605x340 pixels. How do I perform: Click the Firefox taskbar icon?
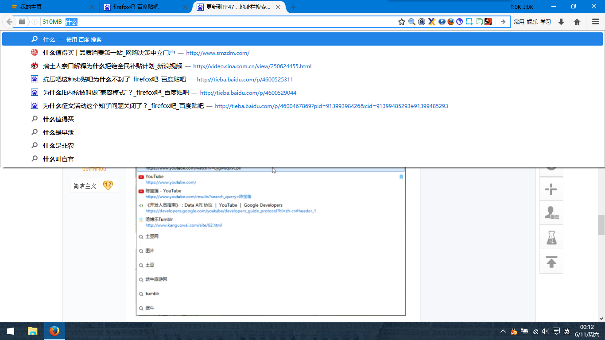[54, 331]
